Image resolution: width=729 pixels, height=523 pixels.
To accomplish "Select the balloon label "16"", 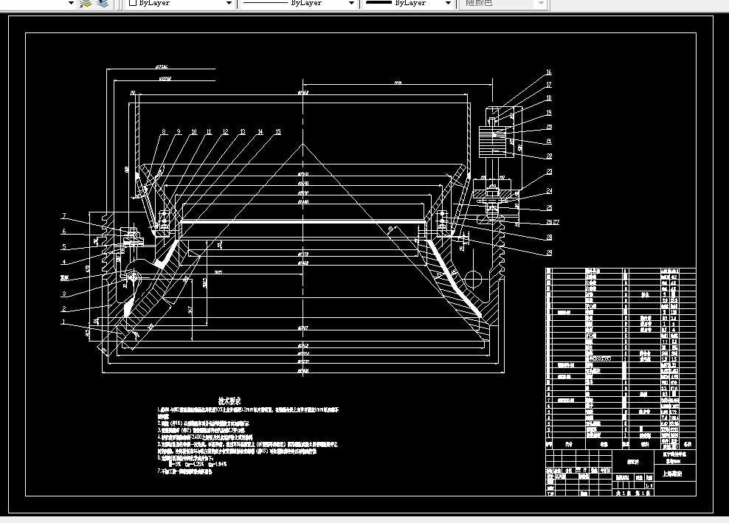I will 549,72.
